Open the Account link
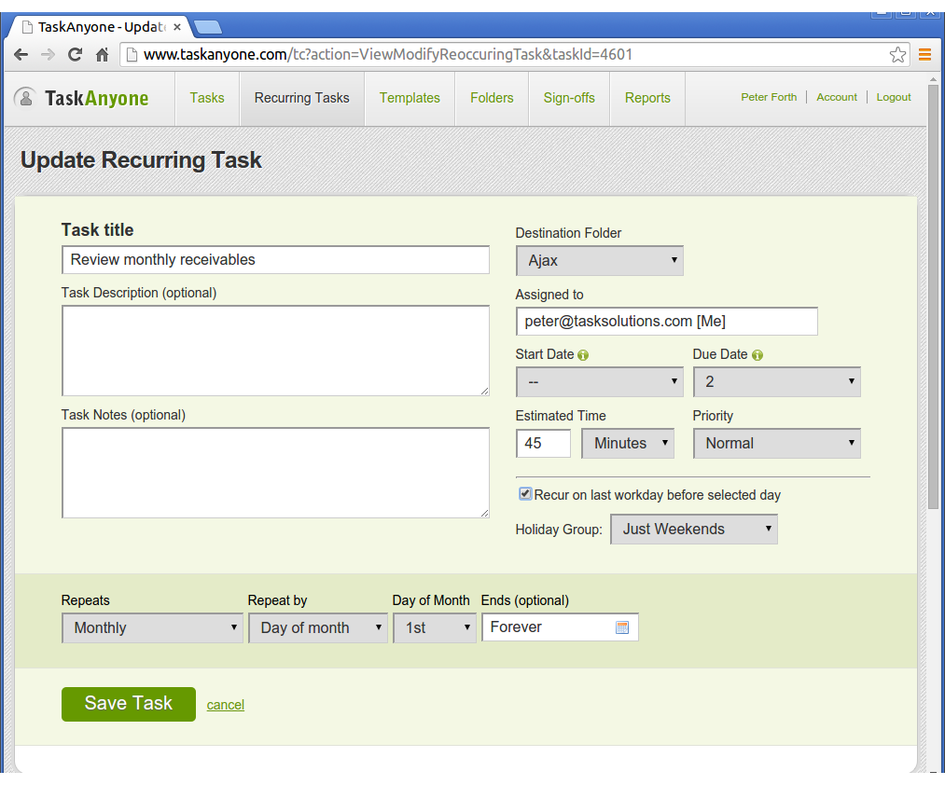The image size is (945, 785). point(837,97)
